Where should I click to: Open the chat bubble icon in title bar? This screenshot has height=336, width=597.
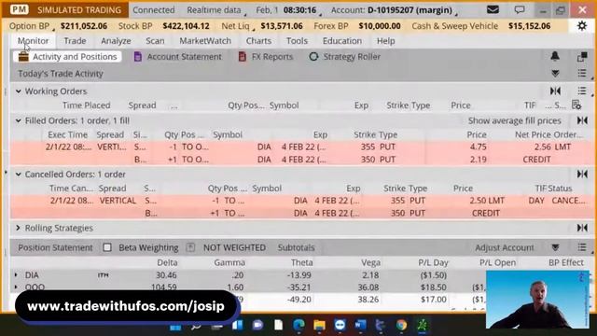(520, 9)
